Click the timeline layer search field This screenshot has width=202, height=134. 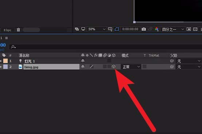[x=106, y=47]
